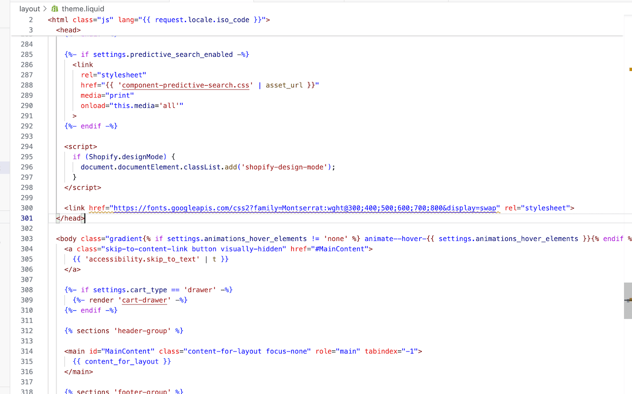Screen dimensions: 632x394
Task: Click skip-to-content-link class attribute
Action: pos(181,249)
